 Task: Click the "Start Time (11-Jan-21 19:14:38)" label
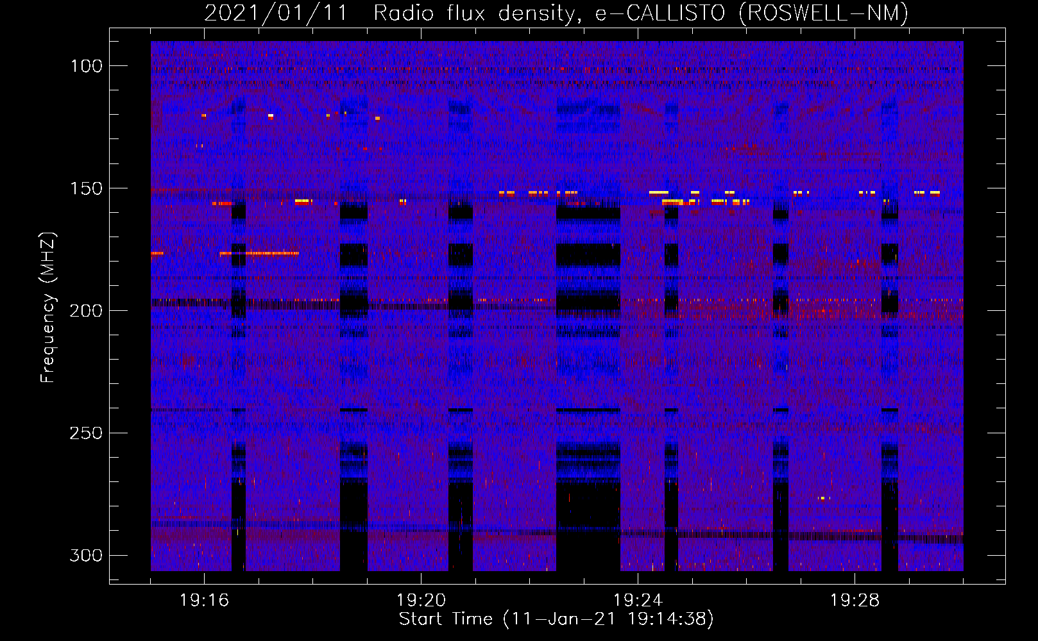coord(556,619)
